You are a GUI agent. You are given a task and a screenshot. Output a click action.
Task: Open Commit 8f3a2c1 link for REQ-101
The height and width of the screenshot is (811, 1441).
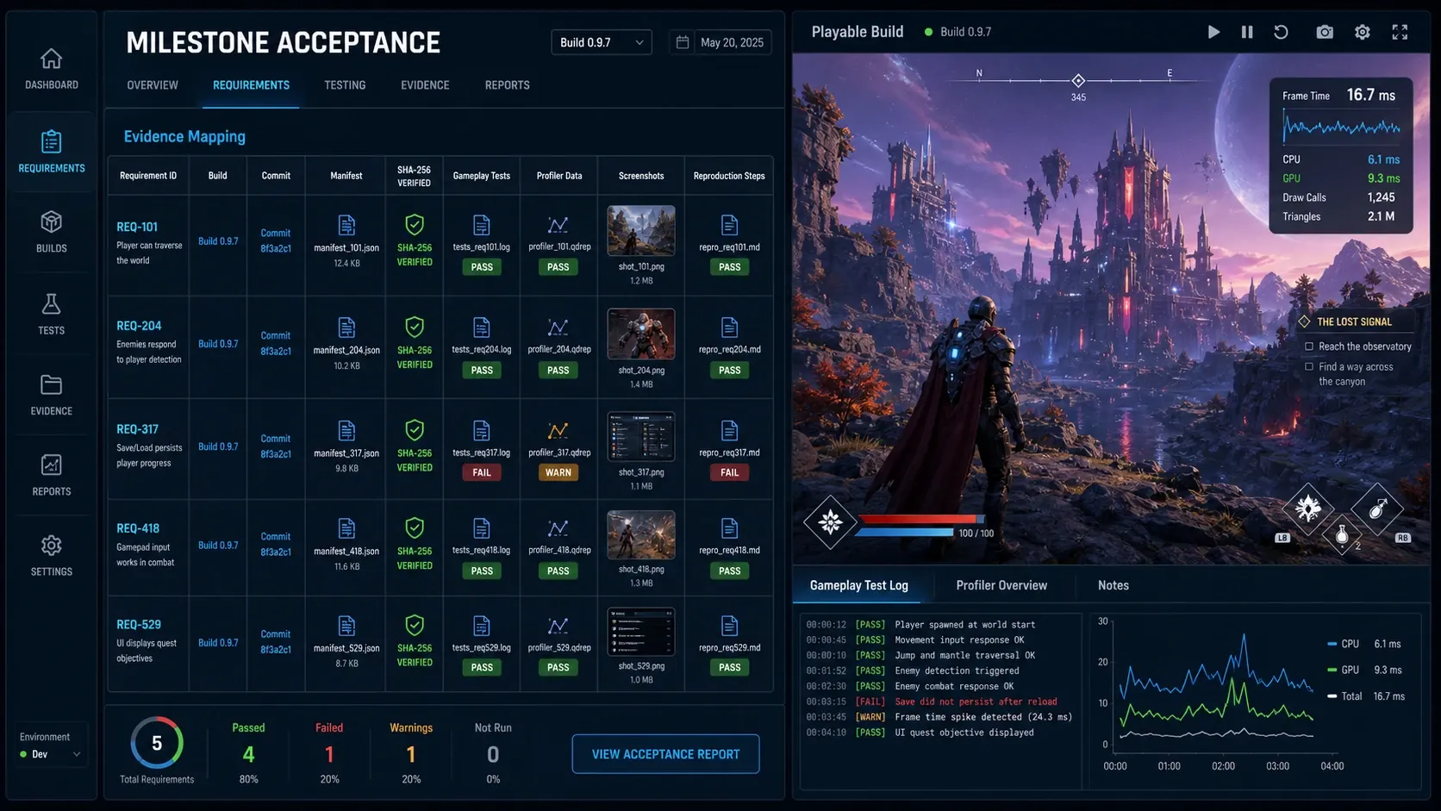[276, 240]
